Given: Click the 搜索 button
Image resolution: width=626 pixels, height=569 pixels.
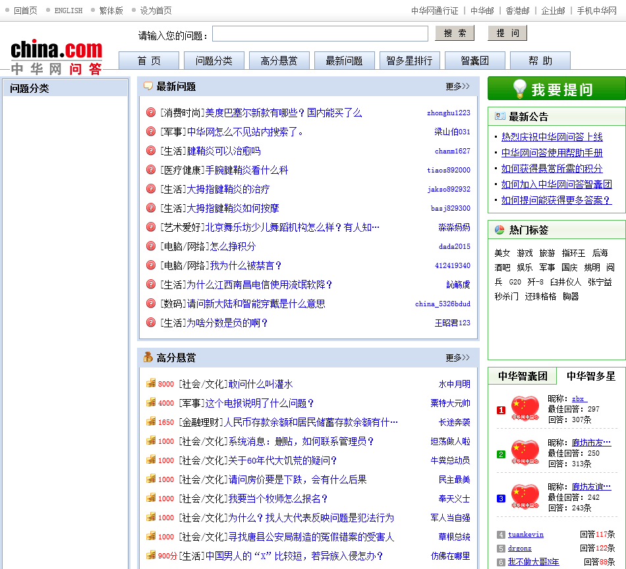Looking at the screenshot, I should point(455,33).
